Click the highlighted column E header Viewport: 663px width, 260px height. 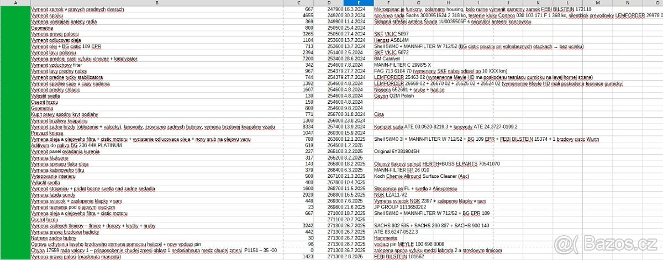pyautogui.click(x=357, y=3)
